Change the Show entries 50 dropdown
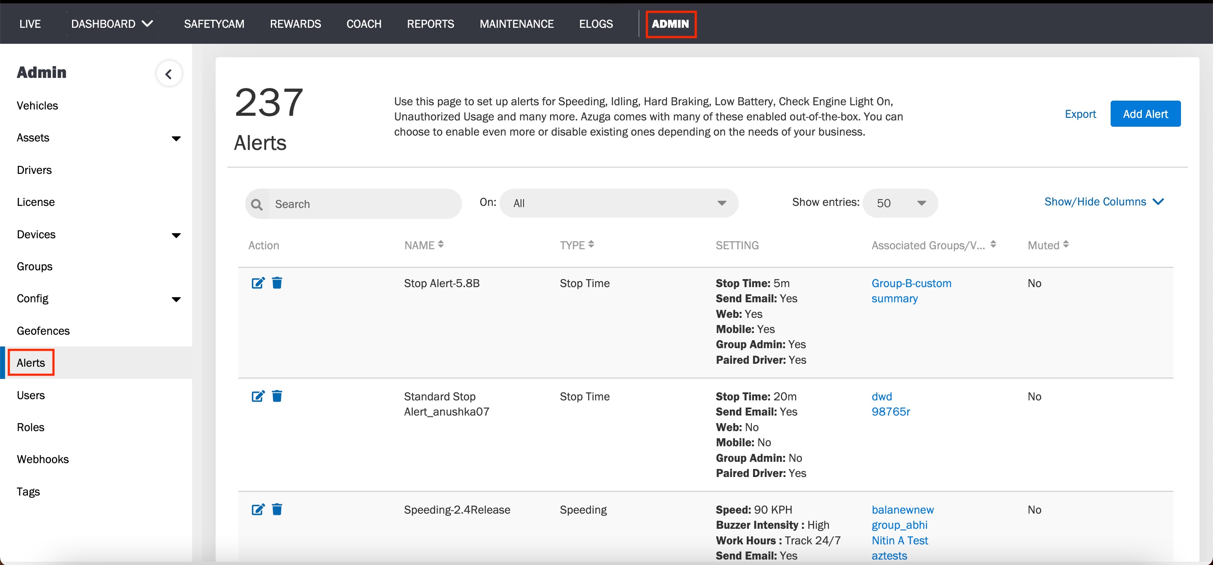 (900, 203)
